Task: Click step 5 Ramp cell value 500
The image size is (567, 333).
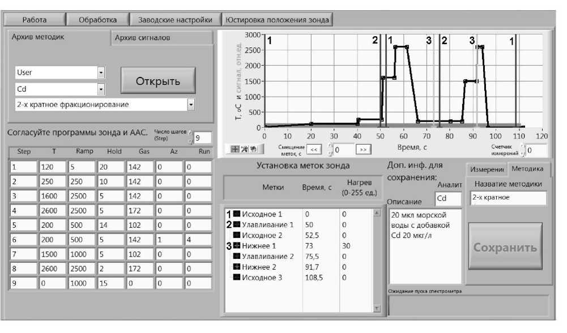Action: pyautogui.click(x=82, y=225)
